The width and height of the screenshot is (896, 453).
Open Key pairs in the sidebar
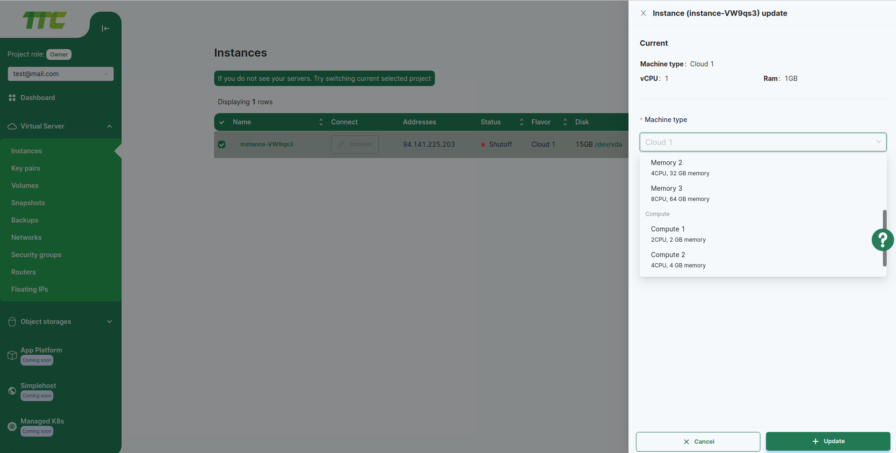point(26,168)
